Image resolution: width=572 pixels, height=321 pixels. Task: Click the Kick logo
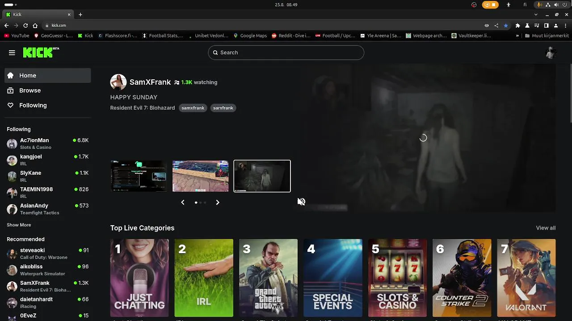41,52
